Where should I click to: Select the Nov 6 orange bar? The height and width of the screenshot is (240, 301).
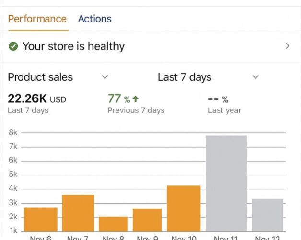tap(41, 219)
